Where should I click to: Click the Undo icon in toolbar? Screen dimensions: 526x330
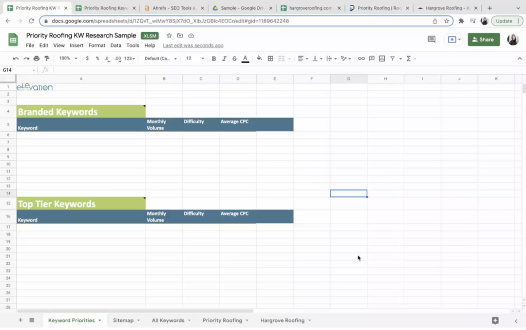[x=16, y=59]
